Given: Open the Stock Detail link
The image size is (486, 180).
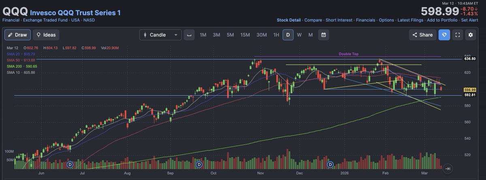Looking at the screenshot, I should 289,20.
